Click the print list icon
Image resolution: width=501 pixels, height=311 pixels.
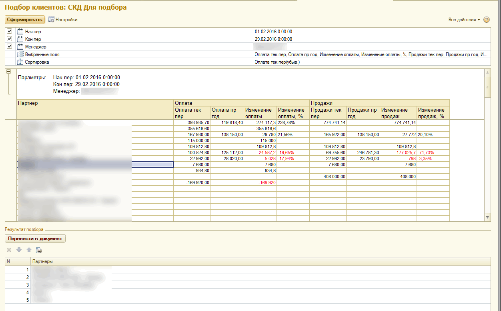coord(39,250)
